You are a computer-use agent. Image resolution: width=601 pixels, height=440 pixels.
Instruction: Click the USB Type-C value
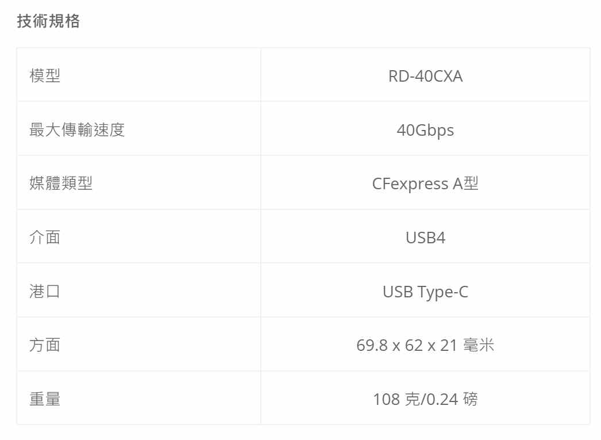coord(425,292)
